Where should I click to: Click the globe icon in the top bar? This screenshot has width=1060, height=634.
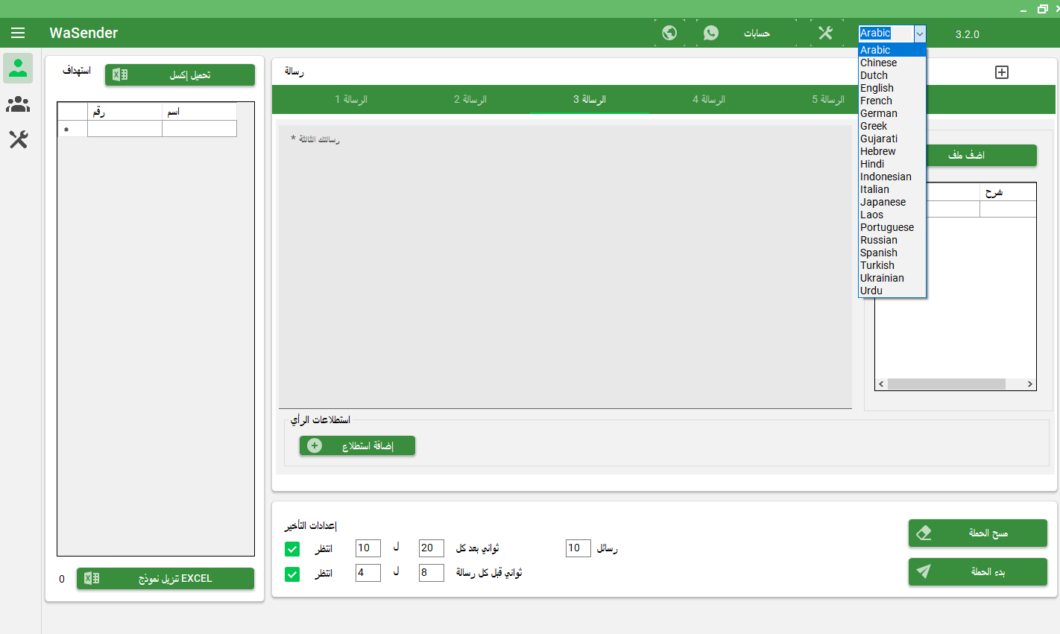coord(669,33)
